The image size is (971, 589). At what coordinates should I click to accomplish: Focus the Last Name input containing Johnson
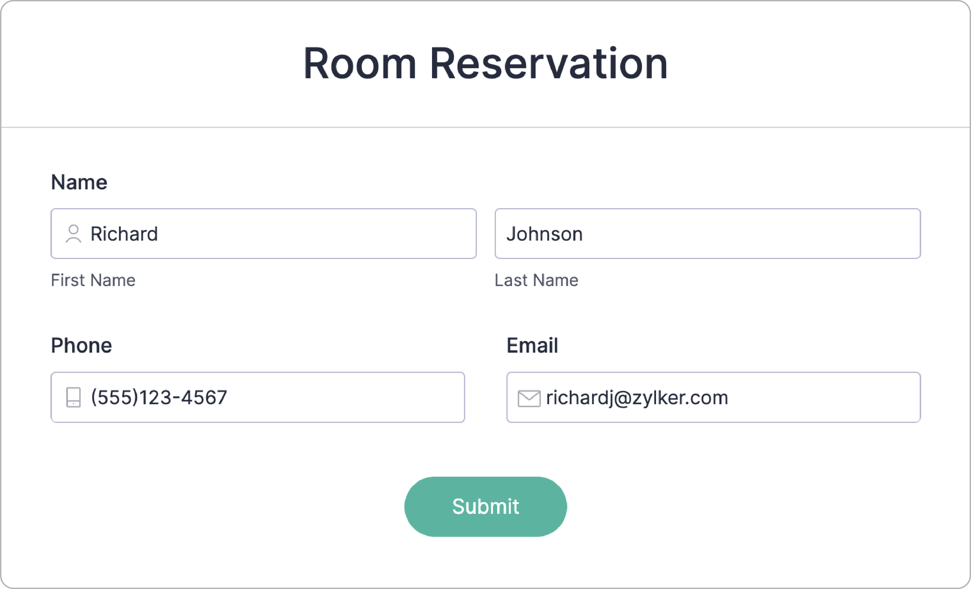(x=708, y=234)
